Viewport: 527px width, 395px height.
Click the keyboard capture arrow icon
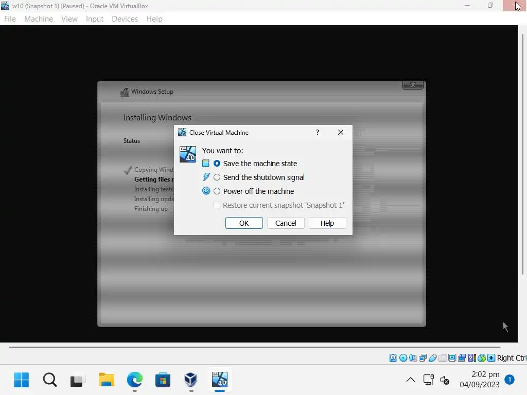click(x=491, y=358)
